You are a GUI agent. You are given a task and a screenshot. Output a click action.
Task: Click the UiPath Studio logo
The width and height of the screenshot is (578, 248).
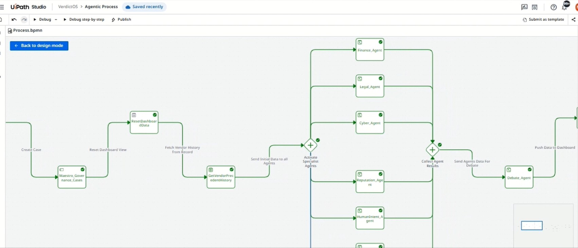click(x=28, y=7)
